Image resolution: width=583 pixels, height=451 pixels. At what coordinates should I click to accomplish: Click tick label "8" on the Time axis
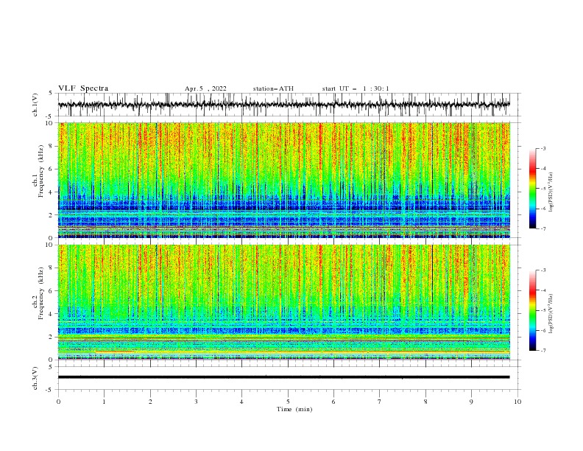pyautogui.click(x=425, y=402)
